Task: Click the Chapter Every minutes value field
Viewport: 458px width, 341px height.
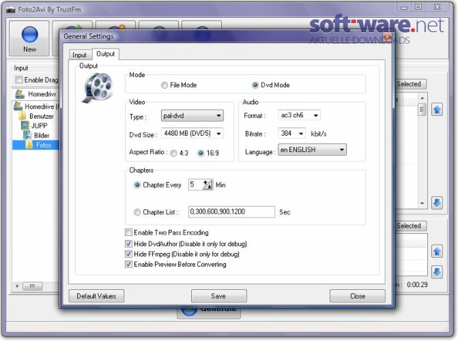Action: pyautogui.click(x=195, y=185)
